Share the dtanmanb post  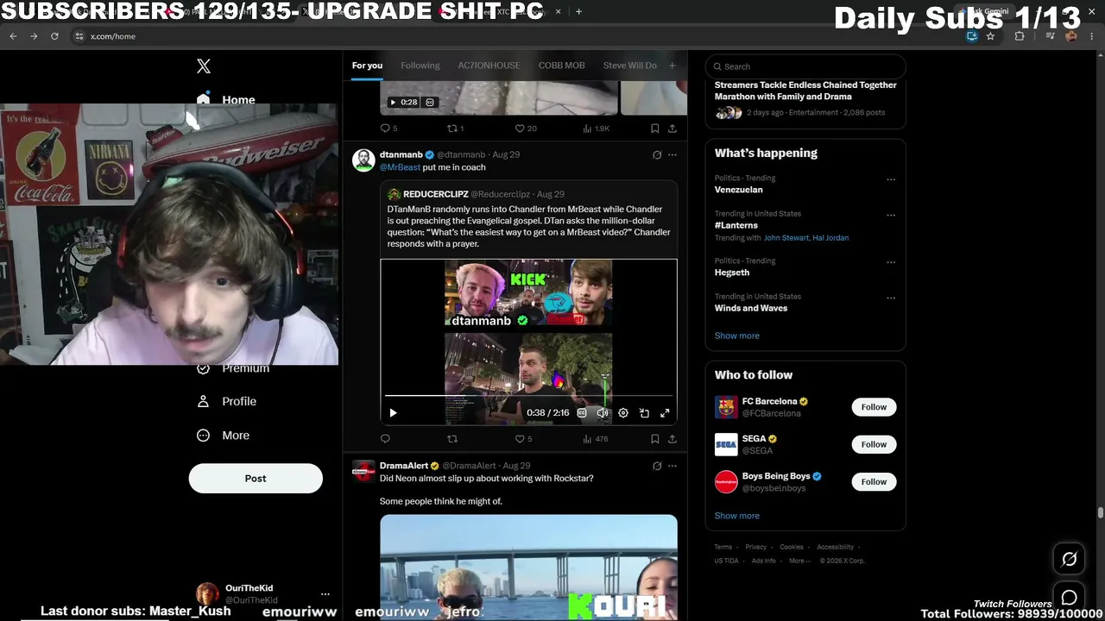(x=672, y=439)
